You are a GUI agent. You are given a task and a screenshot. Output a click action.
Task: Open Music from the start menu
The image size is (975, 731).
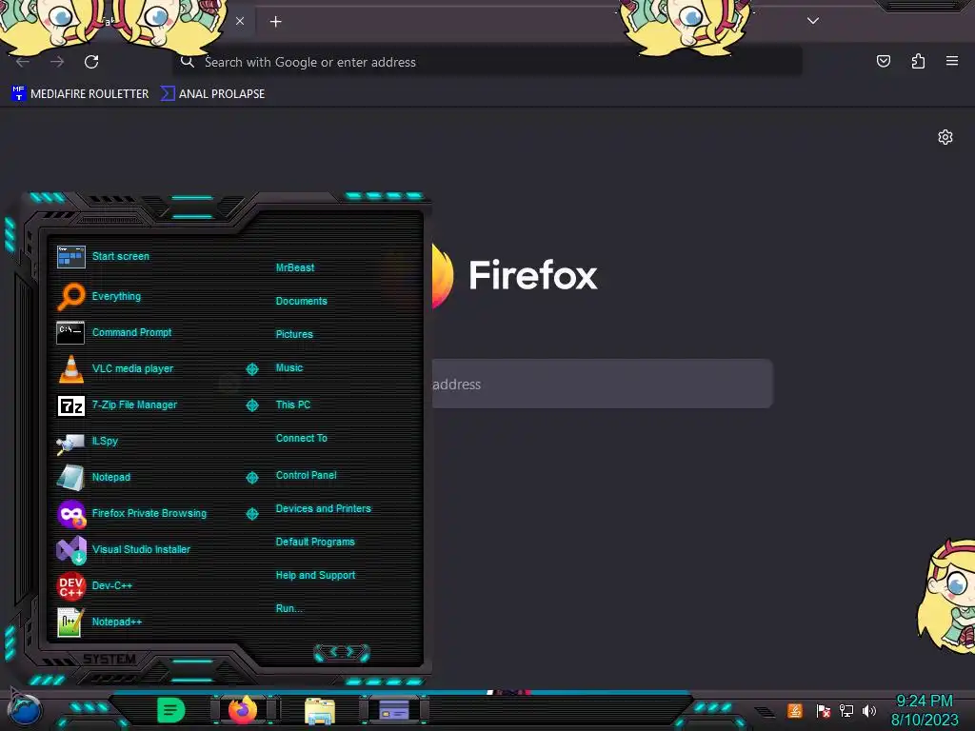pyautogui.click(x=289, y=368)
